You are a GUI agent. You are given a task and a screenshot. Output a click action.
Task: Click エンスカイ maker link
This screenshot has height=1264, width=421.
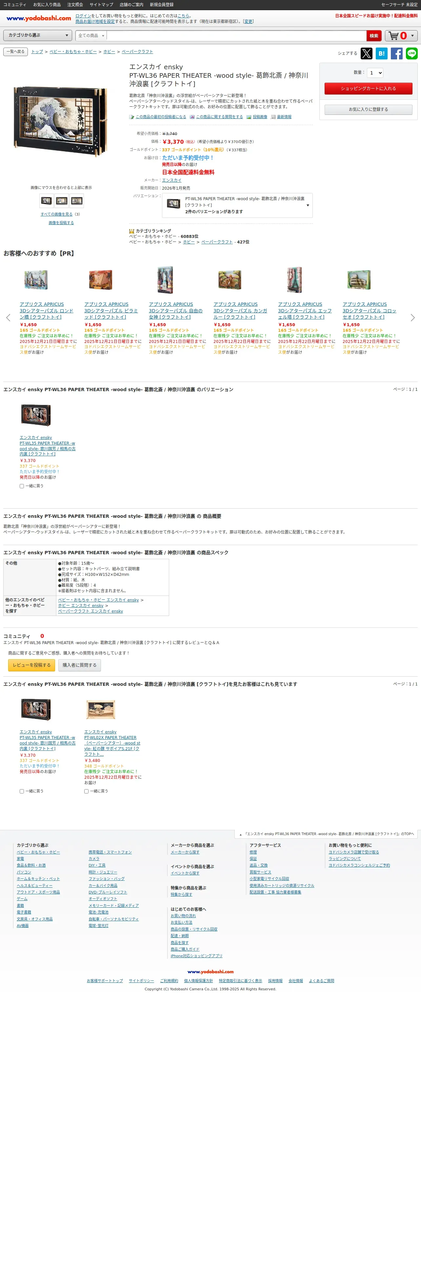click(171, 180)
